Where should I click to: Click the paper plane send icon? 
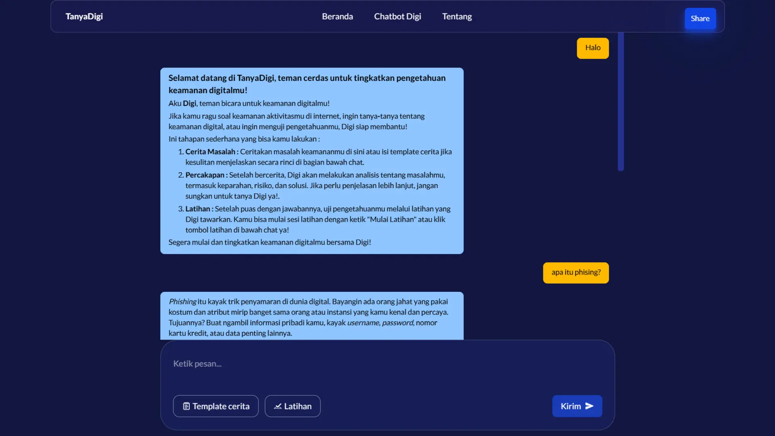coord(589,406)
